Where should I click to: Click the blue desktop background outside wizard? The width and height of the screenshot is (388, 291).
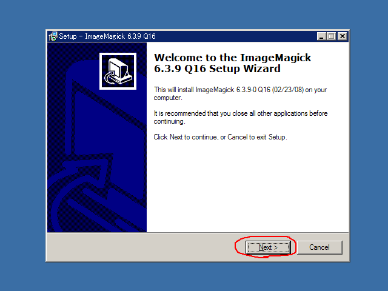[x=22, y=149]
